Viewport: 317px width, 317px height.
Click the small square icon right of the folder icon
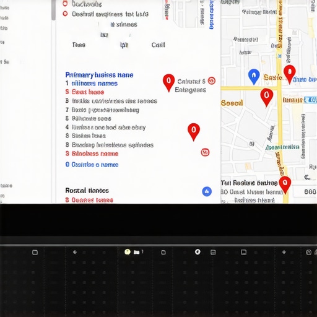(x=163, y=252)
